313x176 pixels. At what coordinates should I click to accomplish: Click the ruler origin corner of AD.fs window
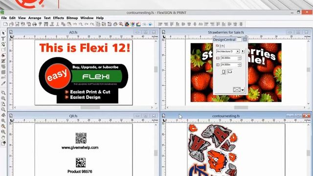11,37
